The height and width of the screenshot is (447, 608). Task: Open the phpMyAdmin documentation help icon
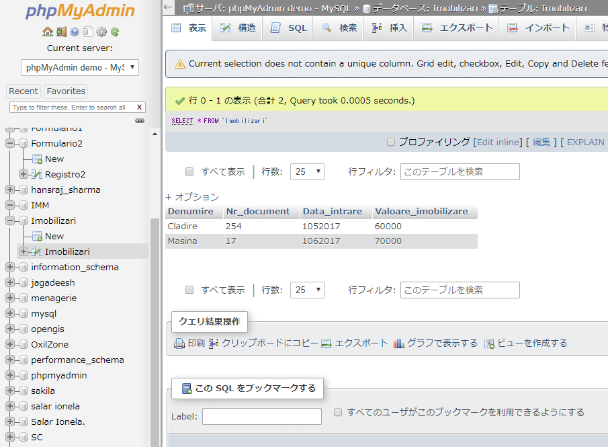[x=75, y=32]
